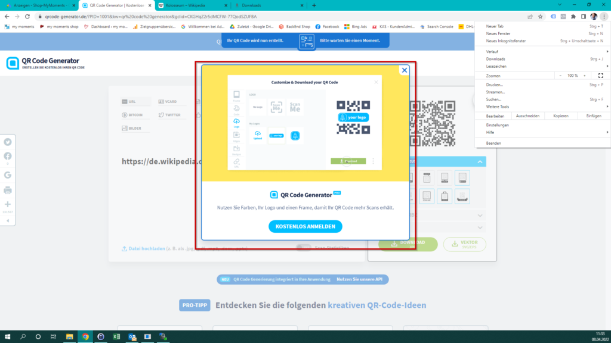611x343 pixels.
Task: Open the Code styling panel in the sidebar
Action: (x=236, y=110)
